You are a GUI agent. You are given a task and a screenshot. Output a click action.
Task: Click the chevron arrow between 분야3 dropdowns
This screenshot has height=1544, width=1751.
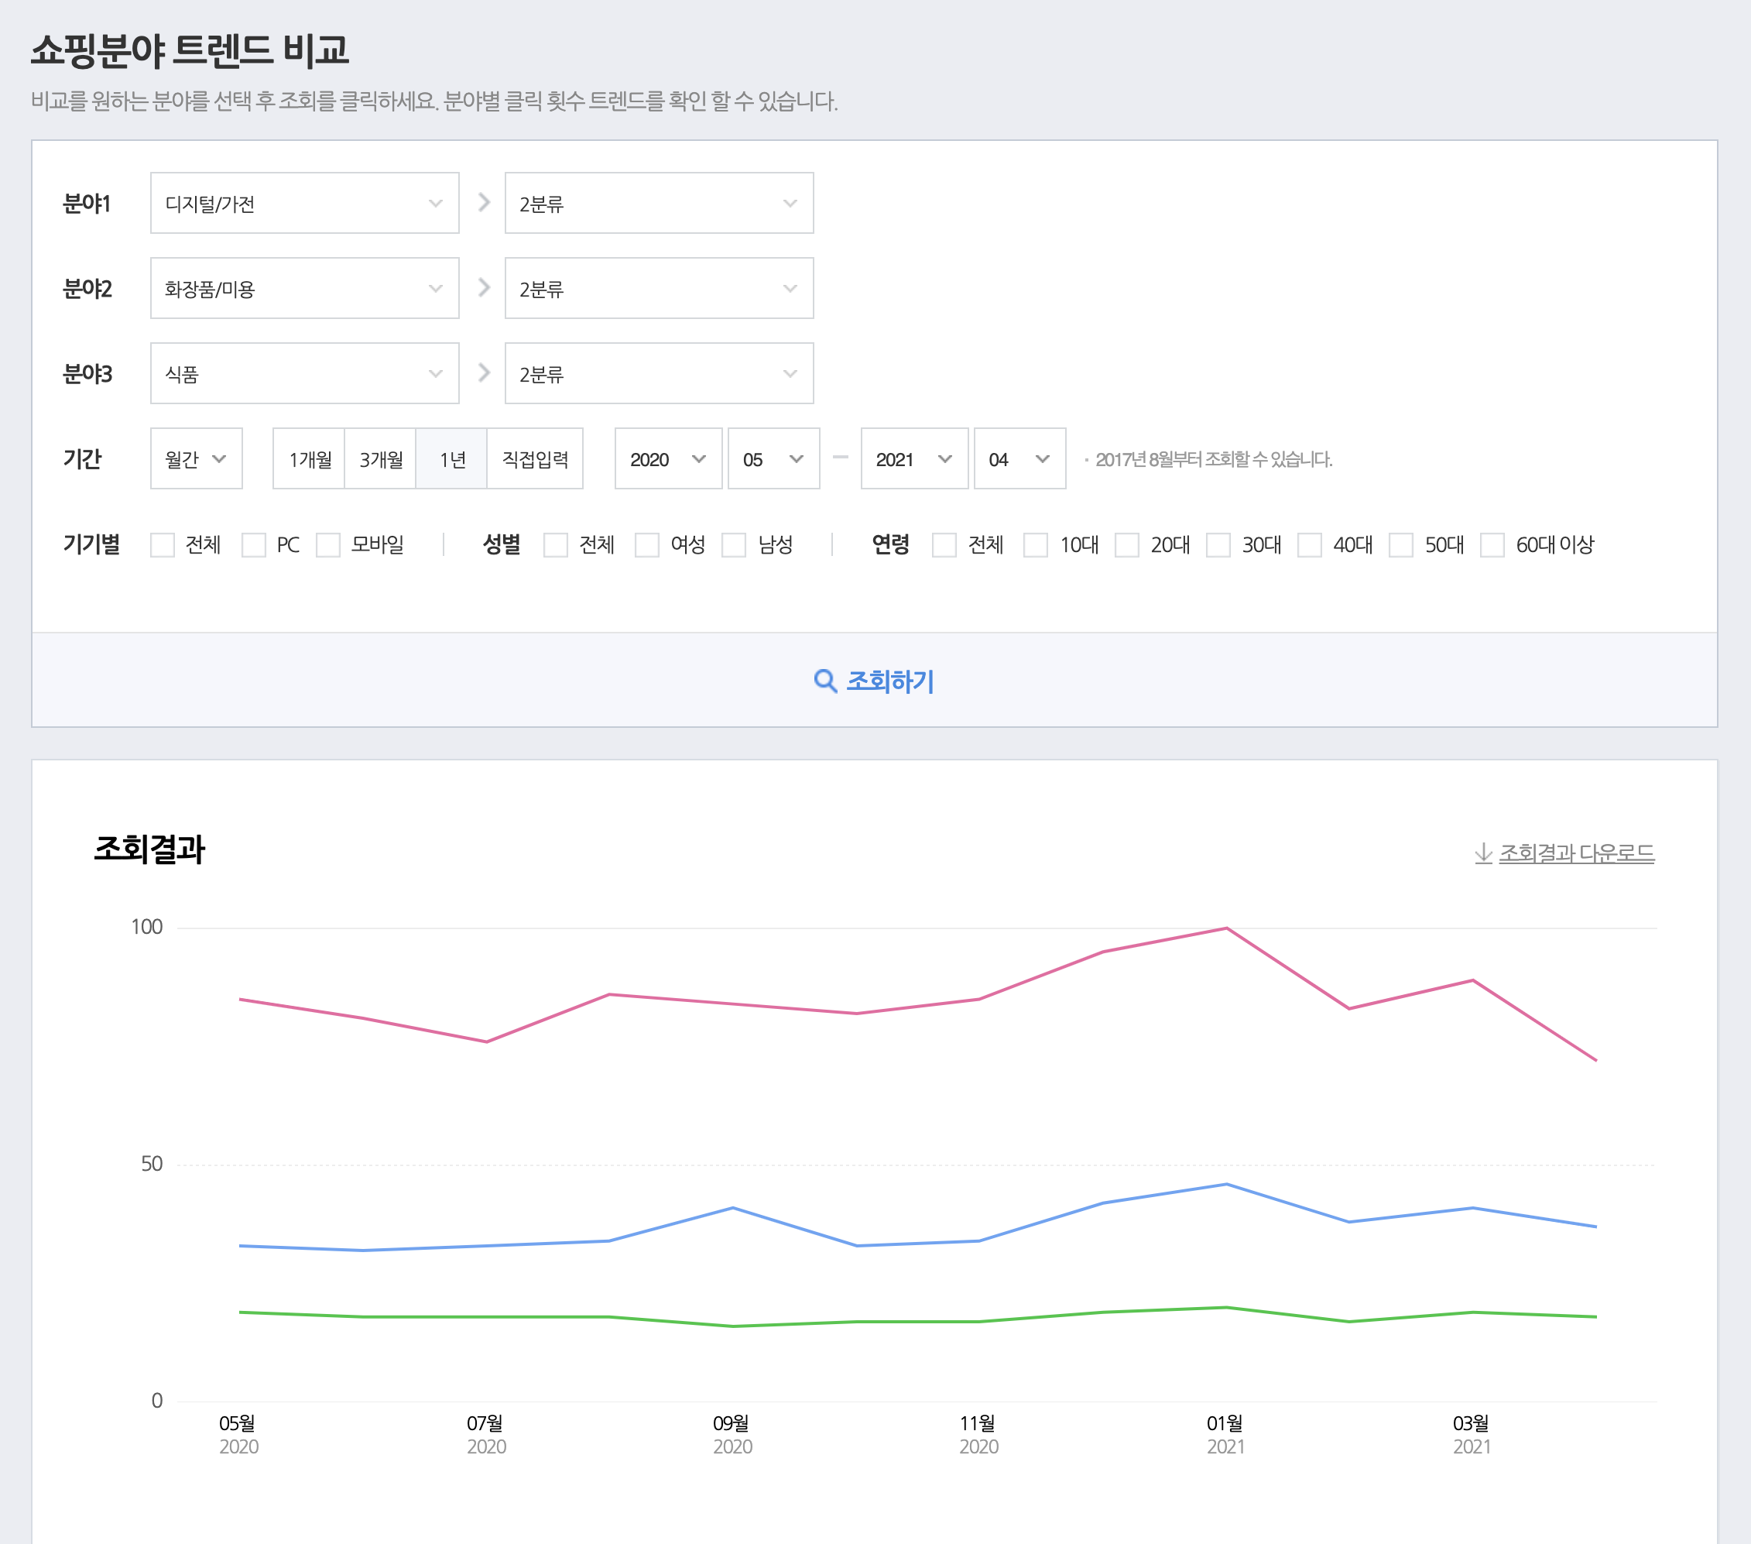click(x=484, y=372)
